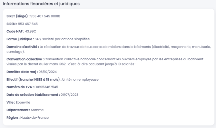Click the convention collective nationale description text
Viewport: 216px width, 128px height.
[105, 62]
